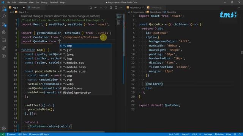Change language mode from JavaScript
Screen dimensions: 243x136
coord(208,134)
